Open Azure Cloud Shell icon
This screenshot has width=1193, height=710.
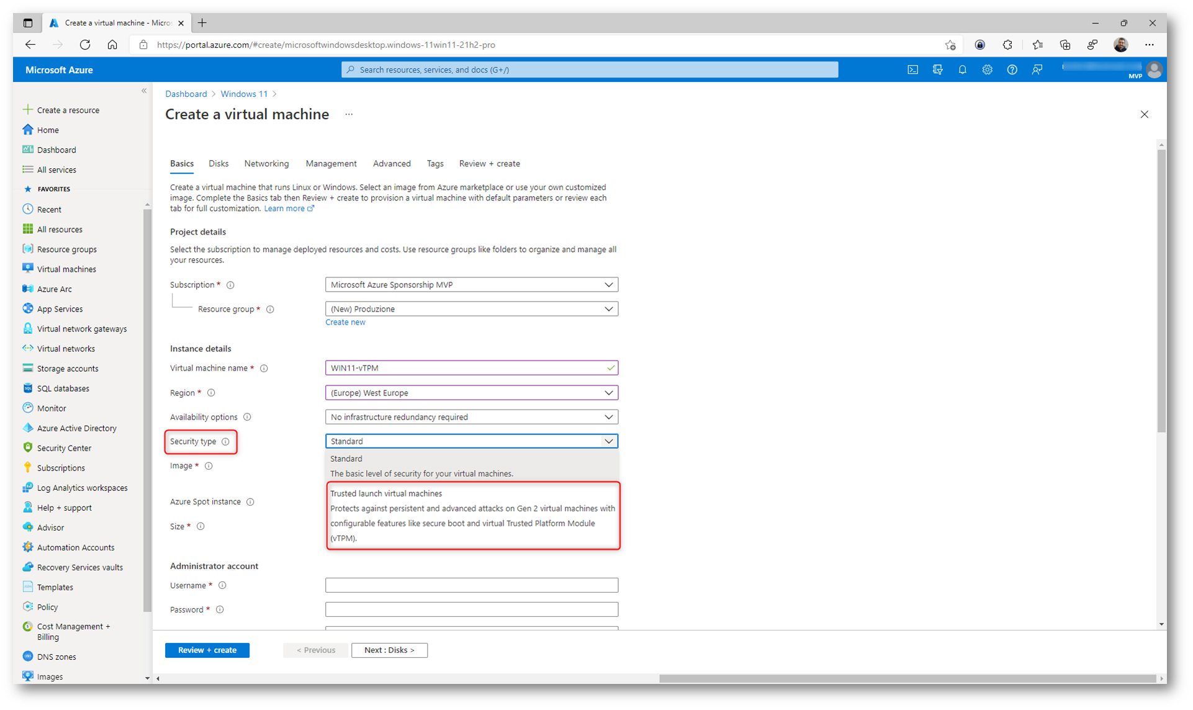tap(912, 70)
